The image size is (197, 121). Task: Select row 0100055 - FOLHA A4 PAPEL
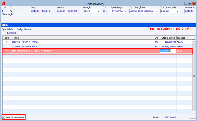coord(97,42)
